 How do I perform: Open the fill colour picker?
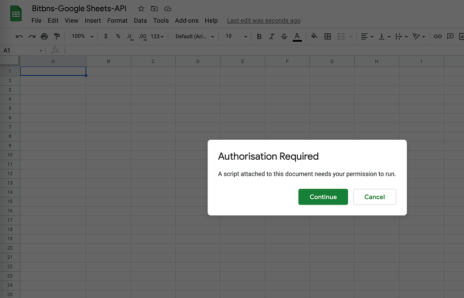click(314, 36)
